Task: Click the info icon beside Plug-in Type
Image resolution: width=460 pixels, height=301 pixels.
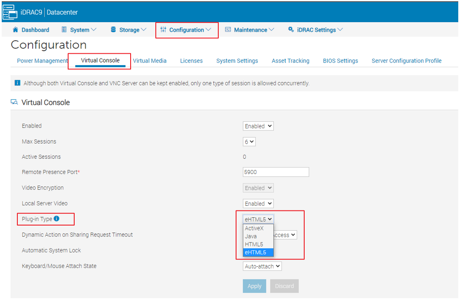Action: (56, 219)
